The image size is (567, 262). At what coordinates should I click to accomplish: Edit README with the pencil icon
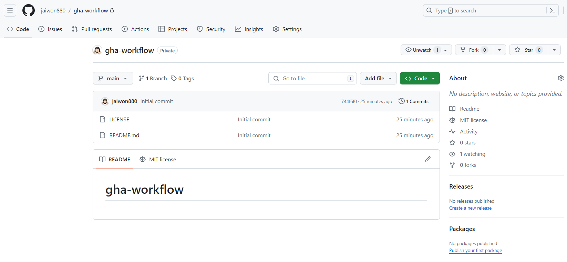click(x=428, y=159)
